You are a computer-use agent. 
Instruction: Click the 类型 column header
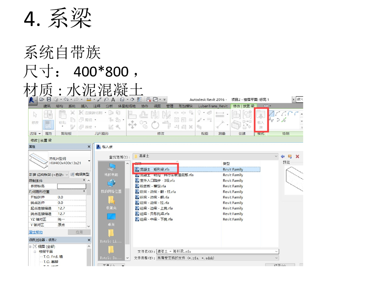pos(226,164)
